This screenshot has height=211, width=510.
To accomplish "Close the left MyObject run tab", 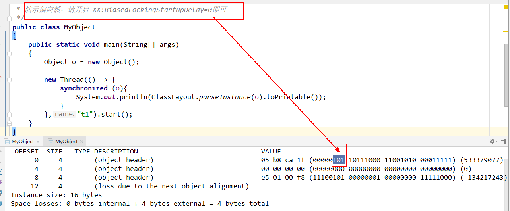I will (x=38, y=142).
